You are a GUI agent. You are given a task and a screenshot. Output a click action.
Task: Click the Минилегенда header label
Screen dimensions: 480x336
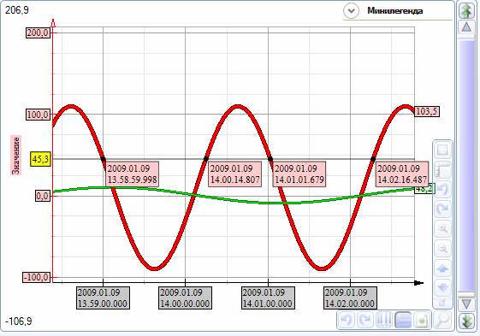[395, 11]
